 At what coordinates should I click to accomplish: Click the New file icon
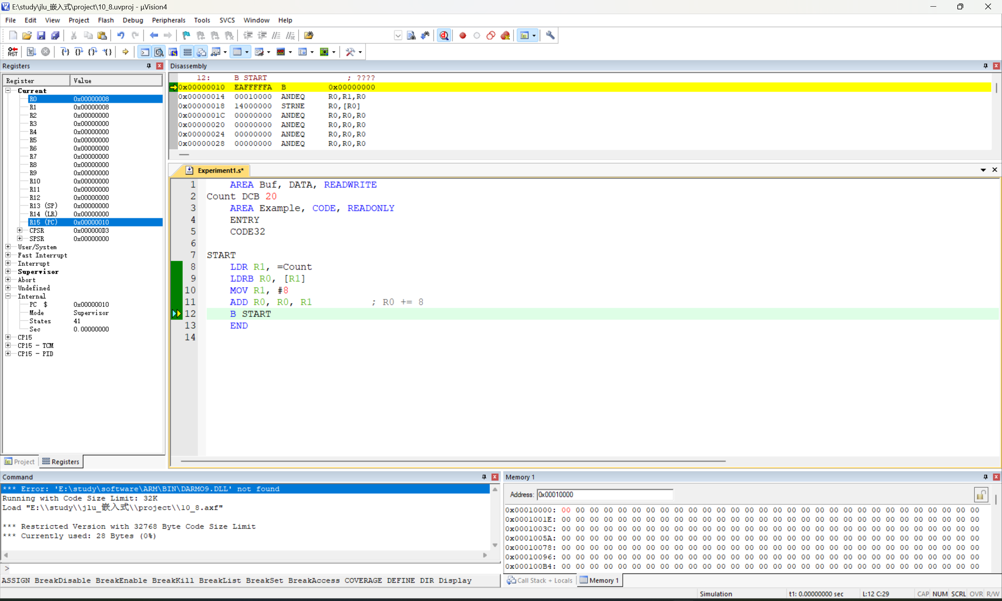click(13, 36)
